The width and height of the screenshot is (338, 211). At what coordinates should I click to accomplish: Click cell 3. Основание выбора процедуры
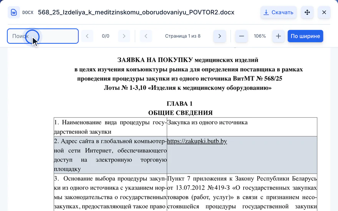point(110,193)
